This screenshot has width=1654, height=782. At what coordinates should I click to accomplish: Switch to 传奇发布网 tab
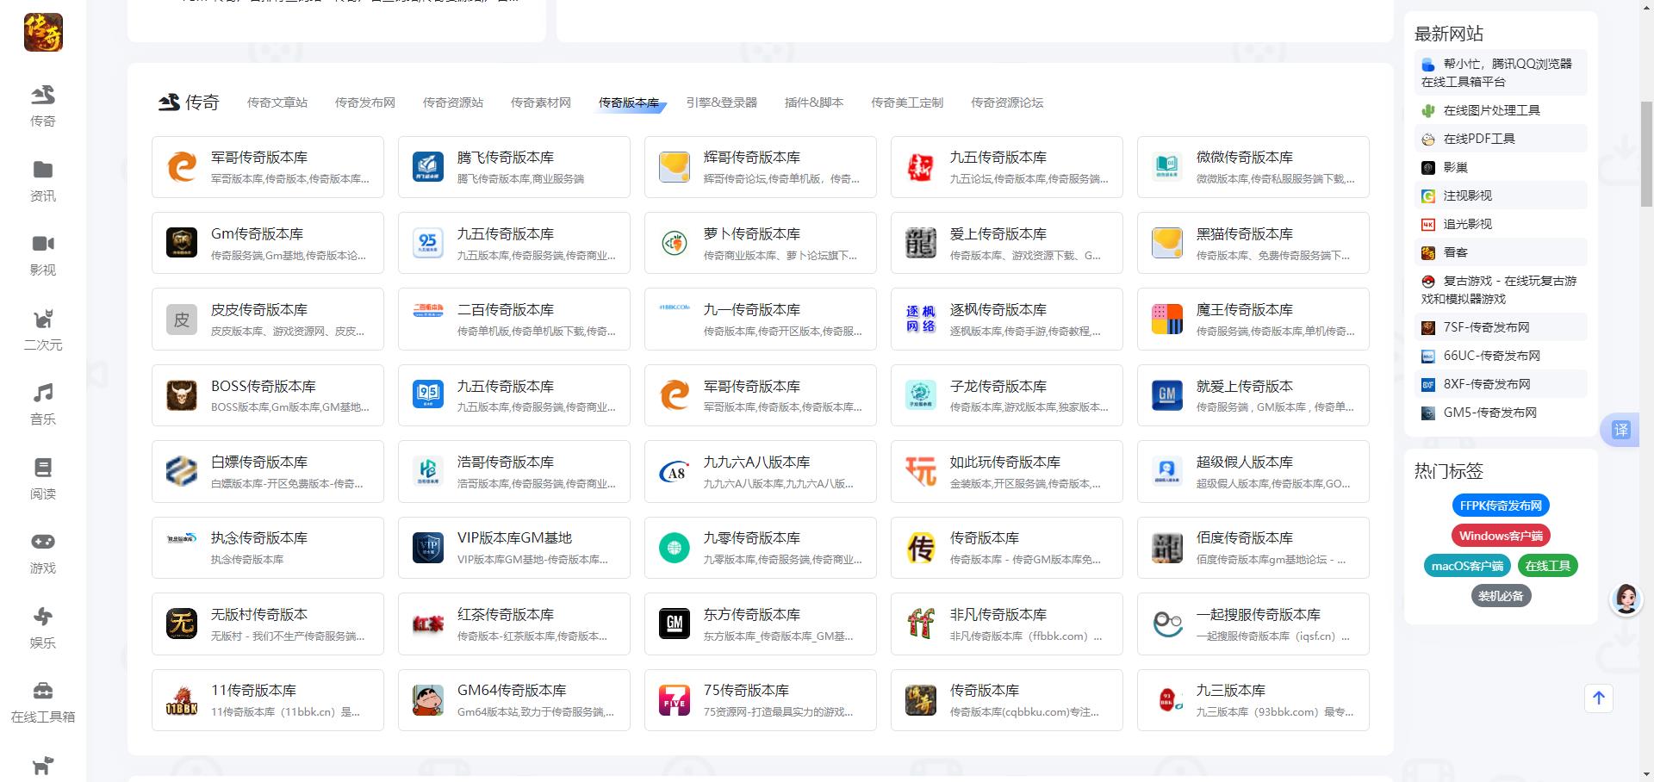[x=365, y=102]
